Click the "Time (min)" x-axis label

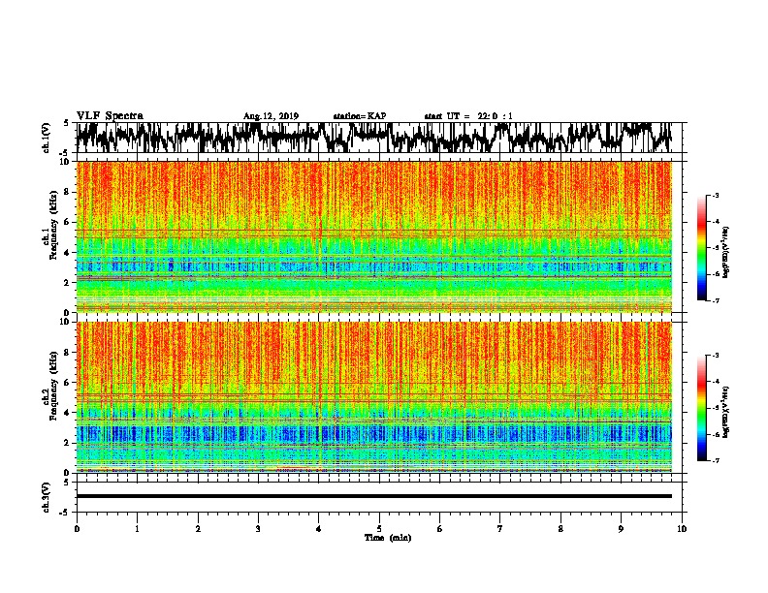pos(388,538)
